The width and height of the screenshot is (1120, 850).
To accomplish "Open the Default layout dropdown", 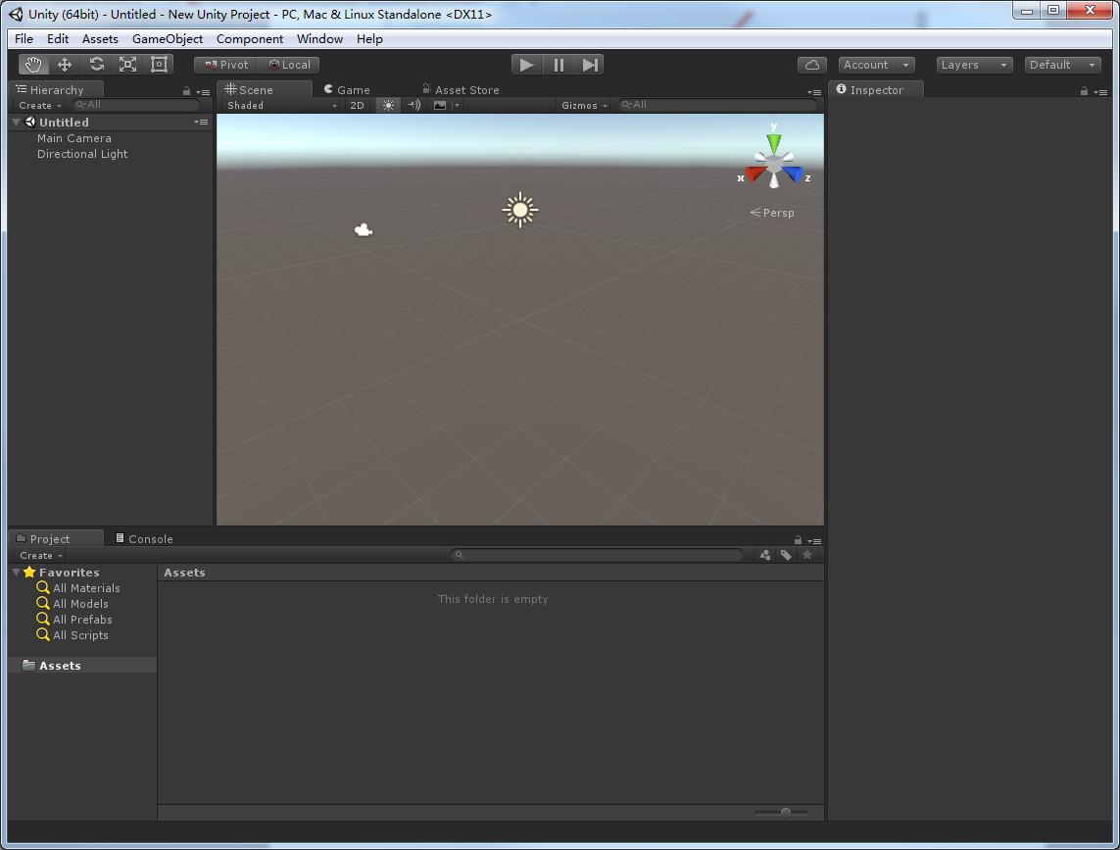I will pyautogui.click(x=1062, y=65).
